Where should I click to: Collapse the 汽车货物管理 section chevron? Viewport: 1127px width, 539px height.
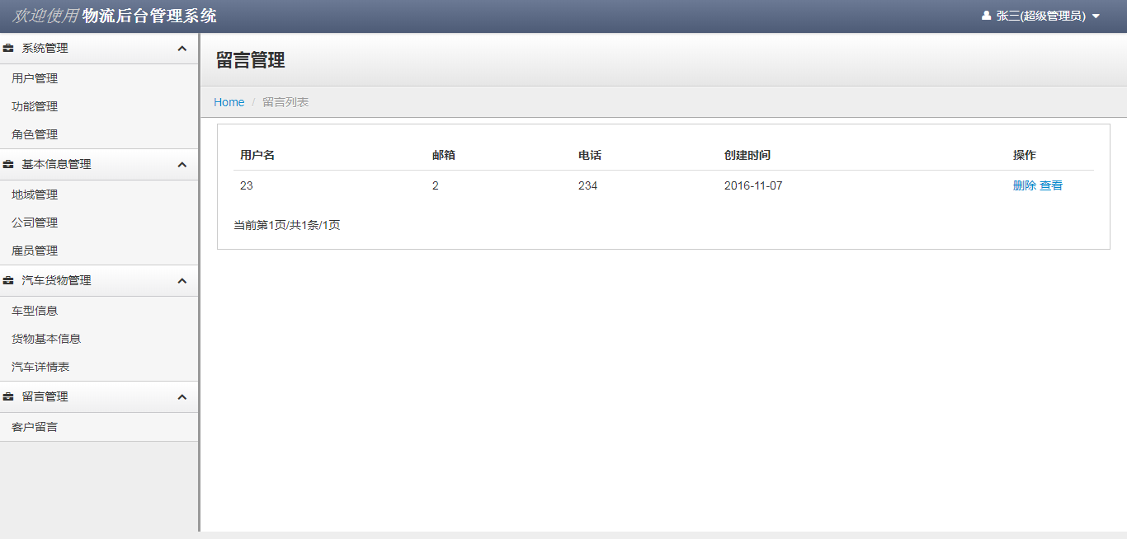coord(182,281)
